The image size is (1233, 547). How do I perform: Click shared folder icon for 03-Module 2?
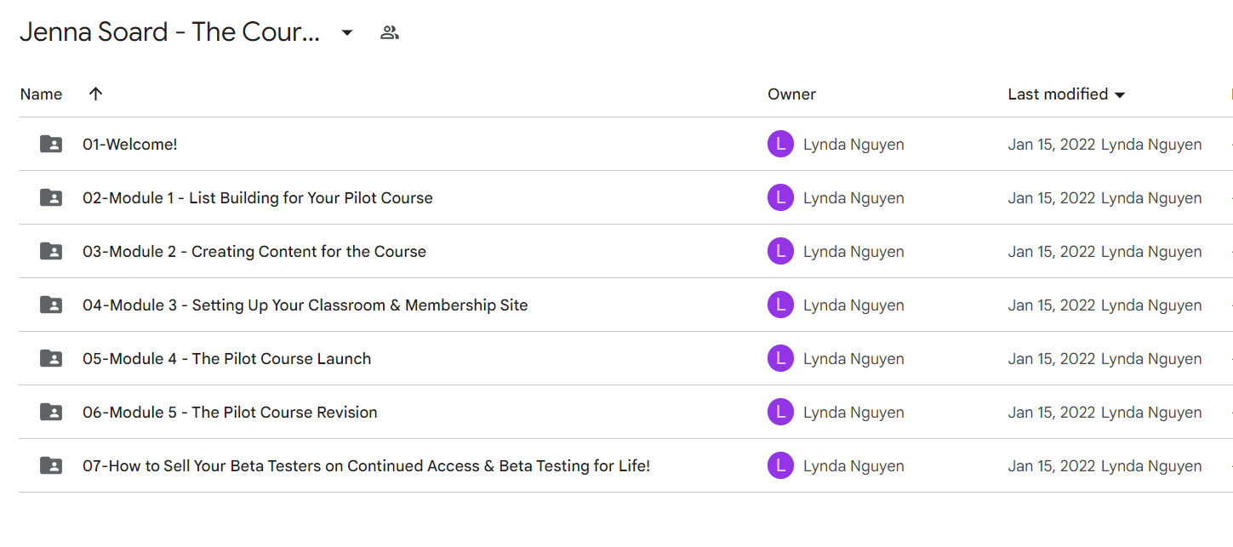click(x=51, y=251)
